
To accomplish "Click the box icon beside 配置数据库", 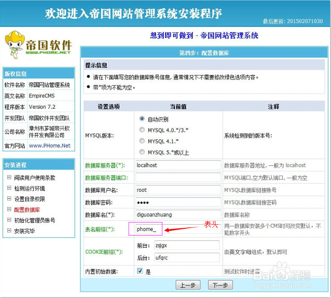I will [9, 209].
